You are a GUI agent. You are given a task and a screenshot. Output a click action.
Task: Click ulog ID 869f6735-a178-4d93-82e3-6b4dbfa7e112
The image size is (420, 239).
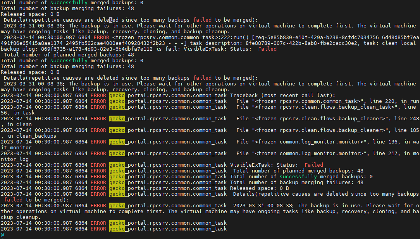point(97,49)
